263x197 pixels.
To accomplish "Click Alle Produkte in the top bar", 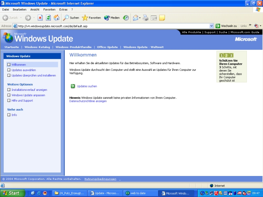I will click(x=191, y=32).
